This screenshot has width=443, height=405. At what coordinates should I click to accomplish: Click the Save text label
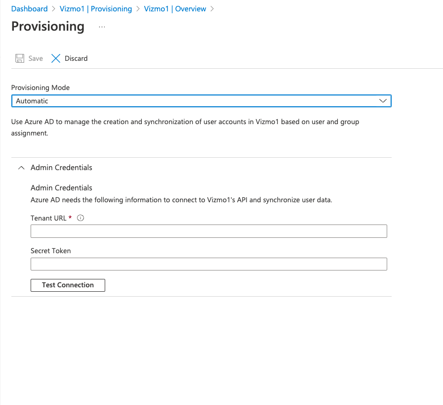(36, 58)
